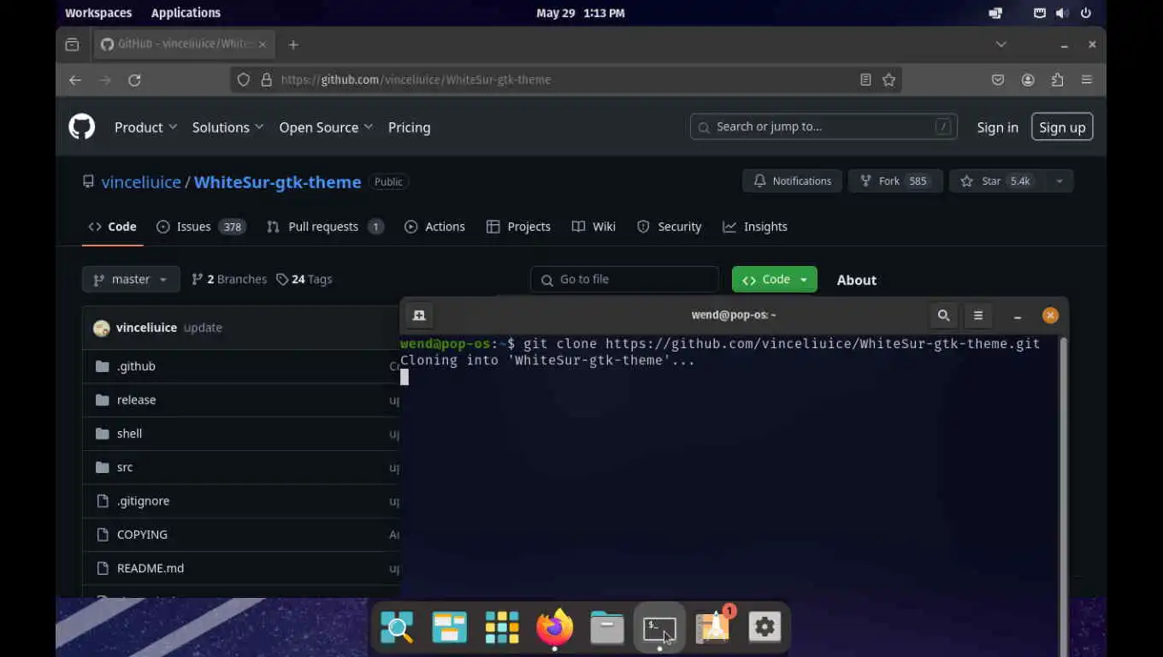Reload the page in Firefox
Image resolution: width=1163 pixels, height=657 pixels.
click(x=134, y=80)
